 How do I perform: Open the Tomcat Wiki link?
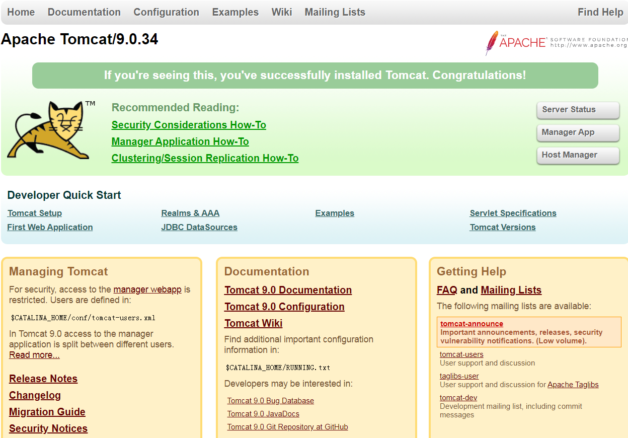(253, 323)
